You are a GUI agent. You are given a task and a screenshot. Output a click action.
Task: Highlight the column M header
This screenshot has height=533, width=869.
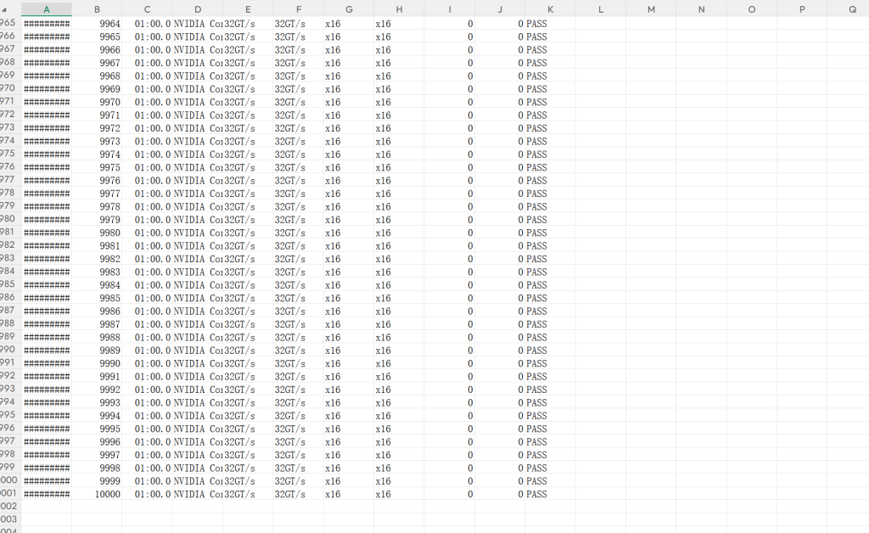[651, 9]
